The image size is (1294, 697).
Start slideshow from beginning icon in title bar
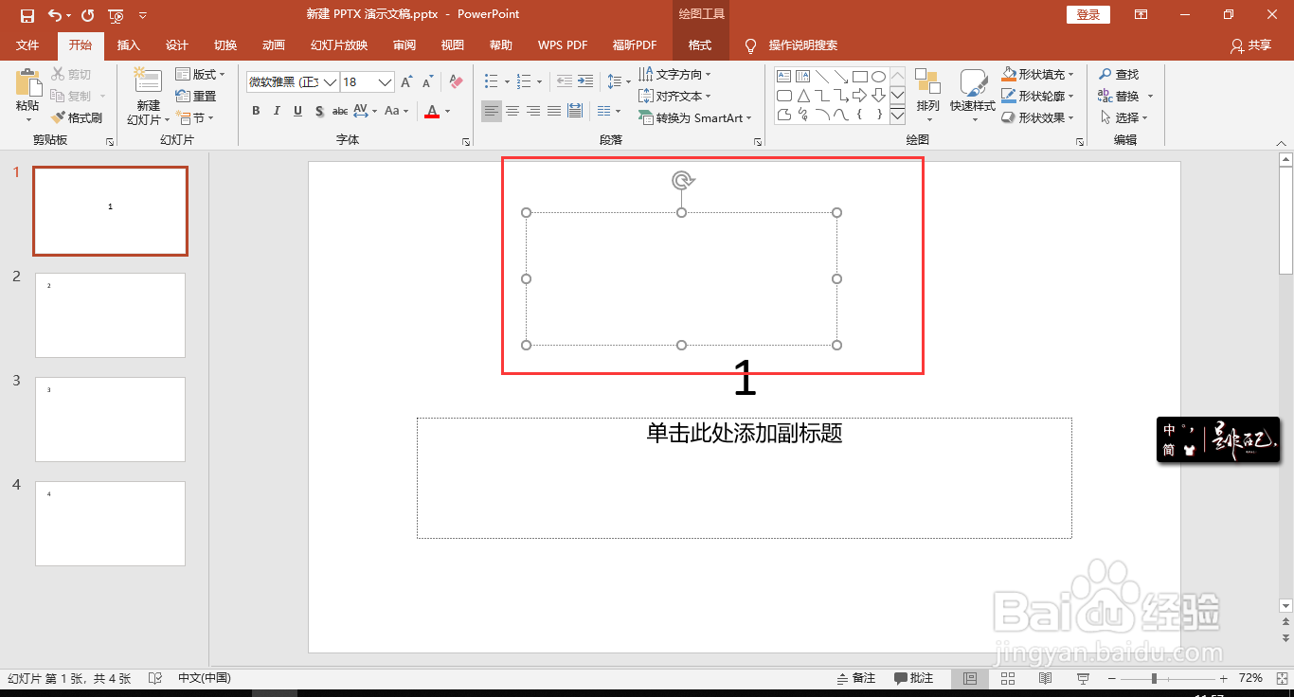[x=116, y=15]
